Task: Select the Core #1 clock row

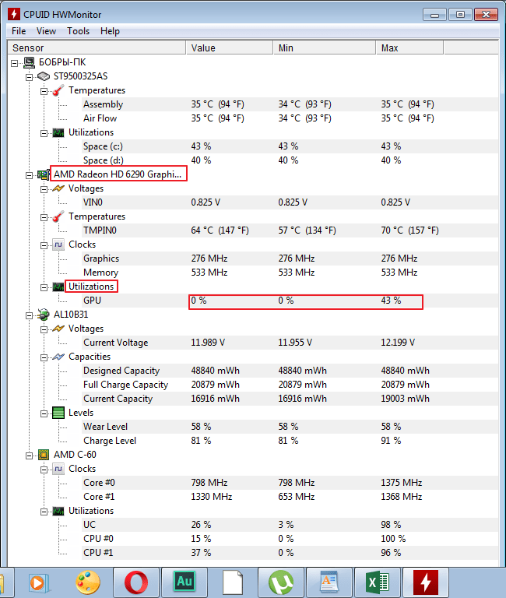Action: 290,497
